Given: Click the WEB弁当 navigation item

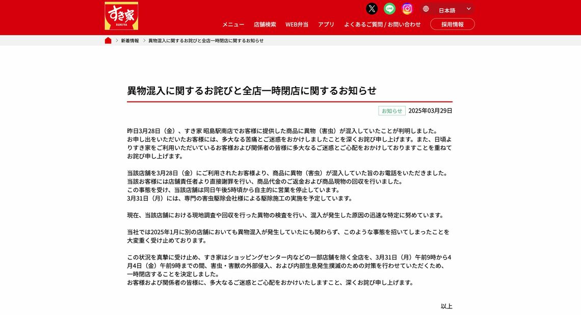Looking at the screenshot, I should click(296, 24).
